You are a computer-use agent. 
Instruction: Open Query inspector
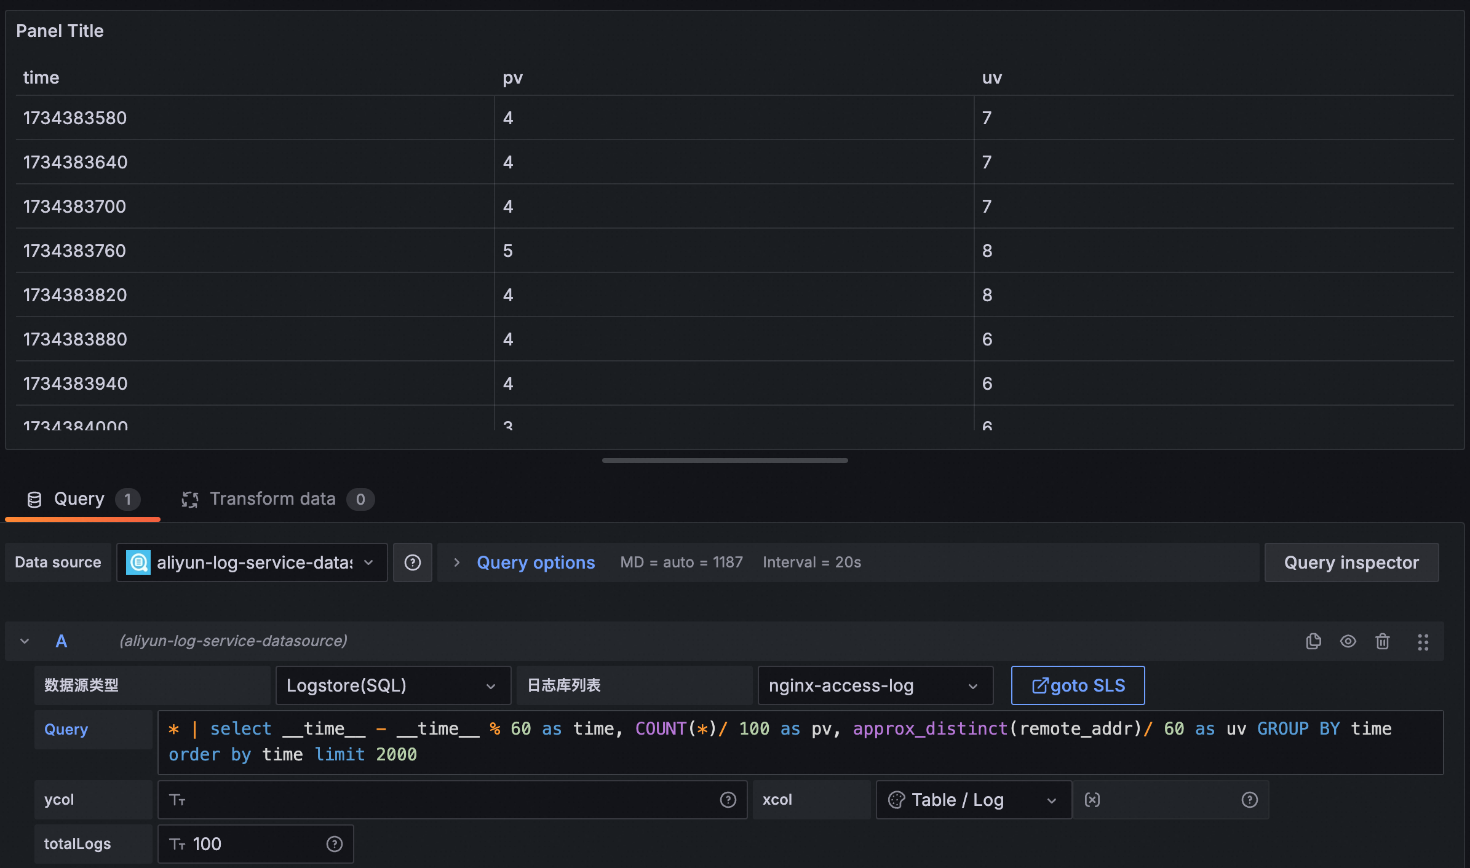coord(1351,562)
